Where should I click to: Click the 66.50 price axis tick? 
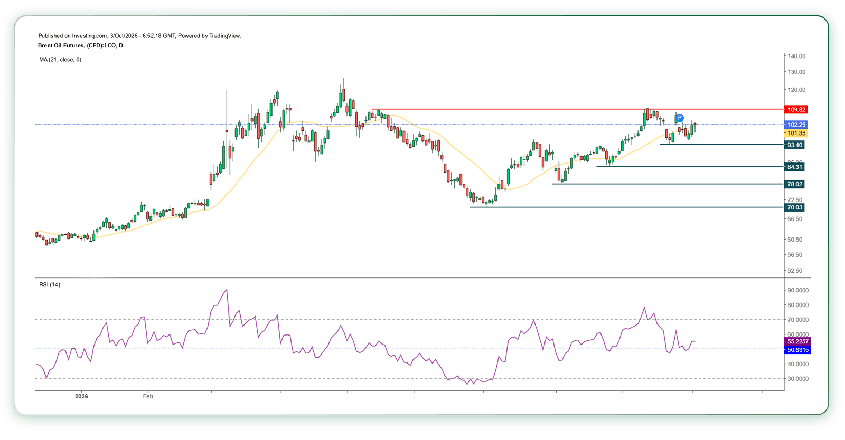(795, 219)
